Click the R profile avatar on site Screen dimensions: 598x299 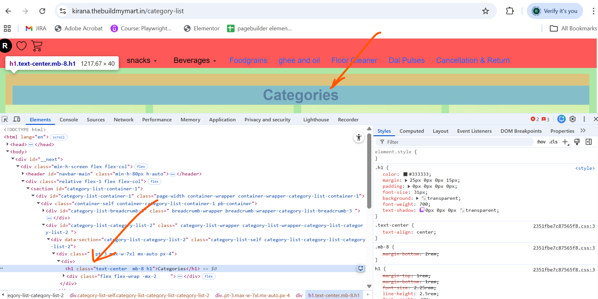(x=5, y=46)
